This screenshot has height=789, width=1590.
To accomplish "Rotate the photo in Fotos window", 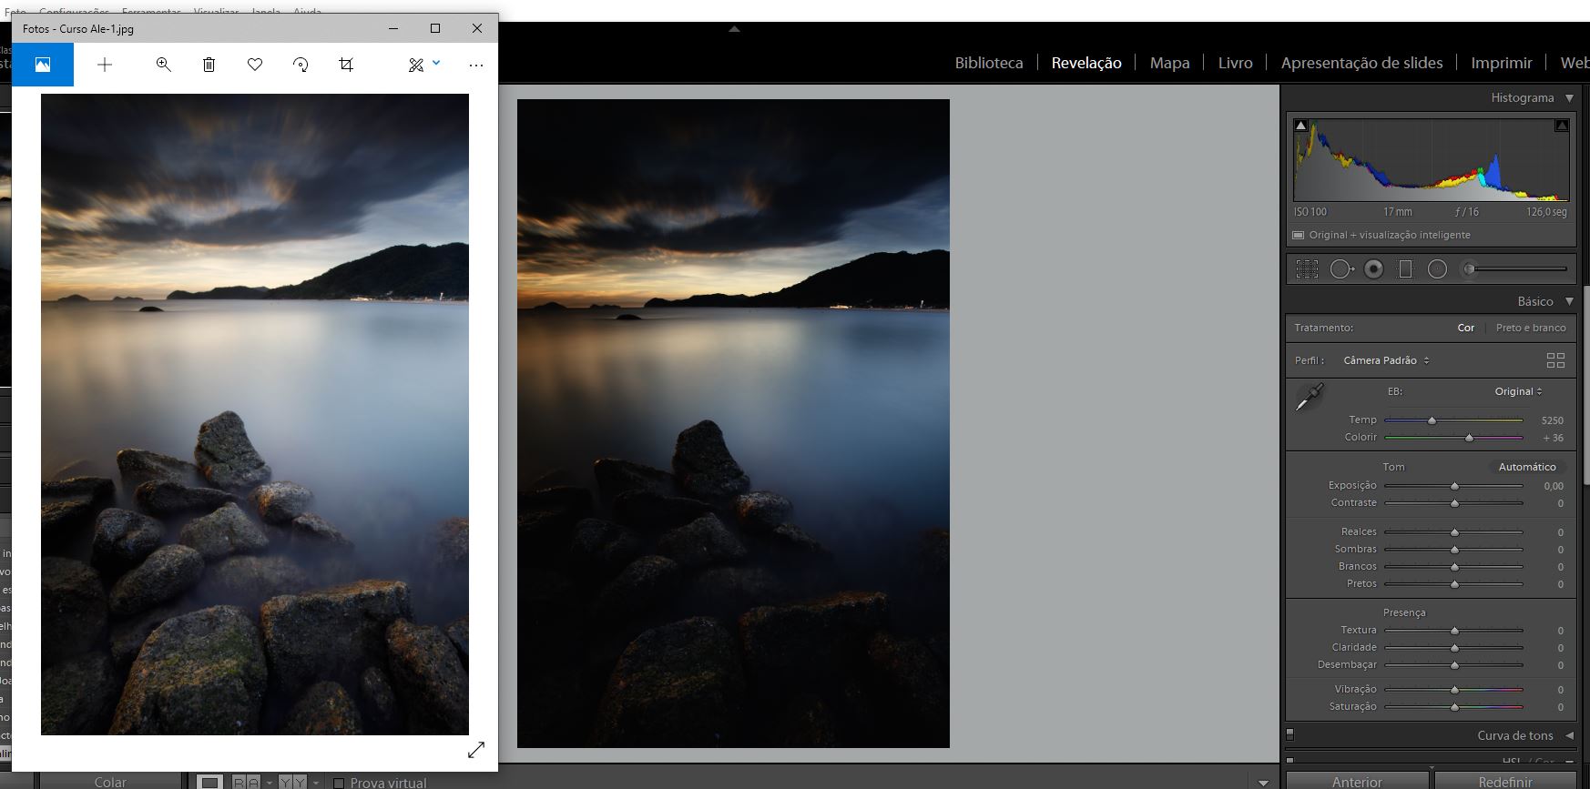I will pos(301,65).
